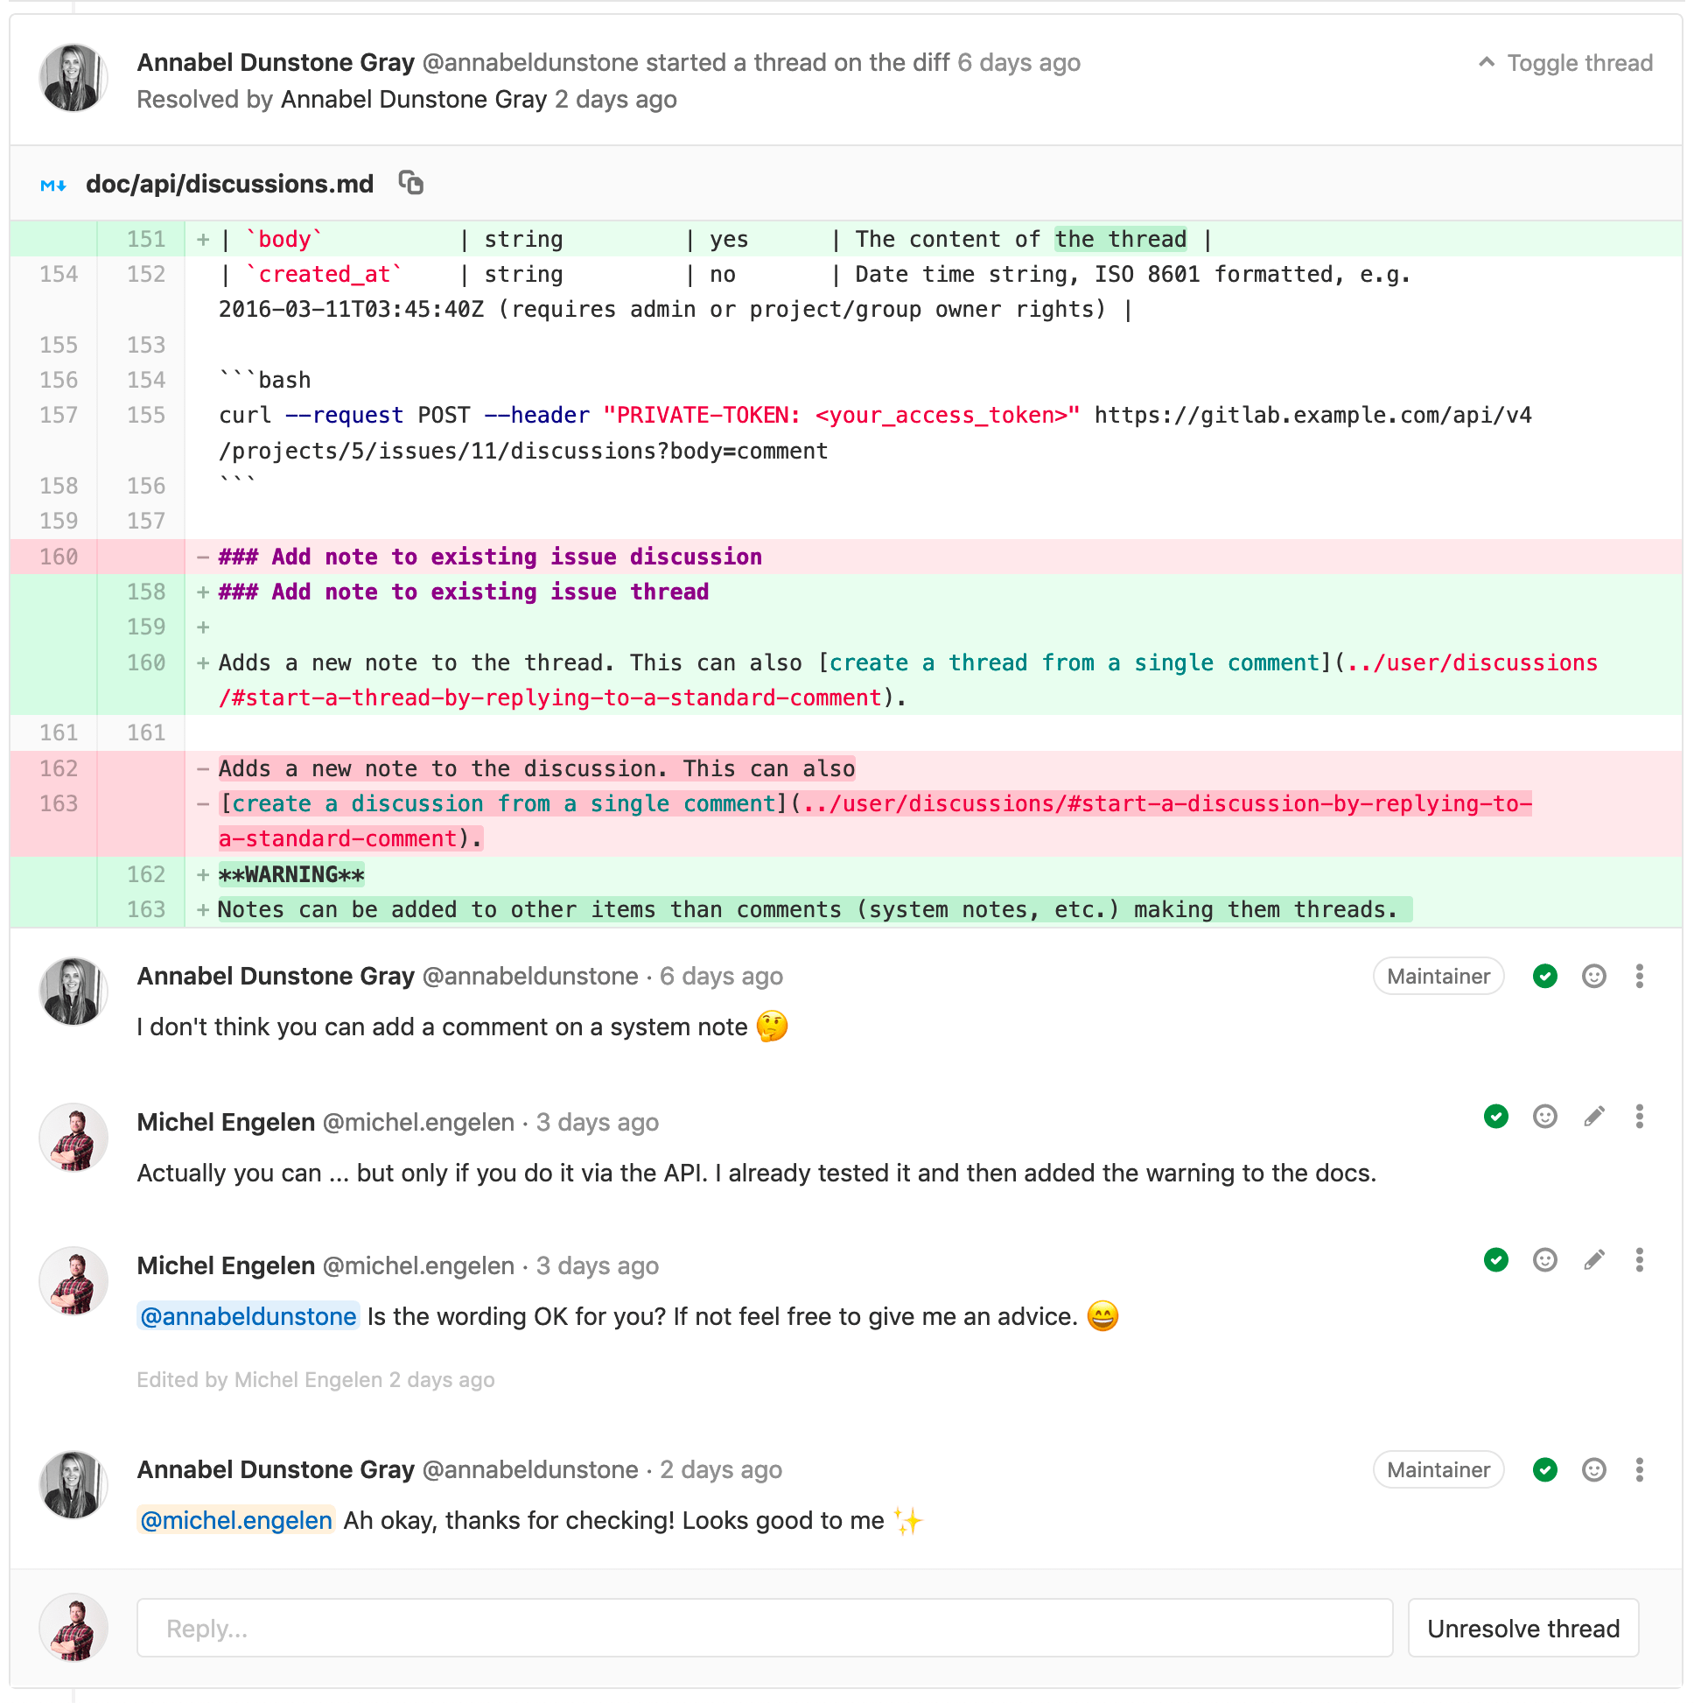This screenshot has height=1703, width=1694.
Task: Open more actions on Annabel's 'Looks good' comment
Action: (1640, 1470)
